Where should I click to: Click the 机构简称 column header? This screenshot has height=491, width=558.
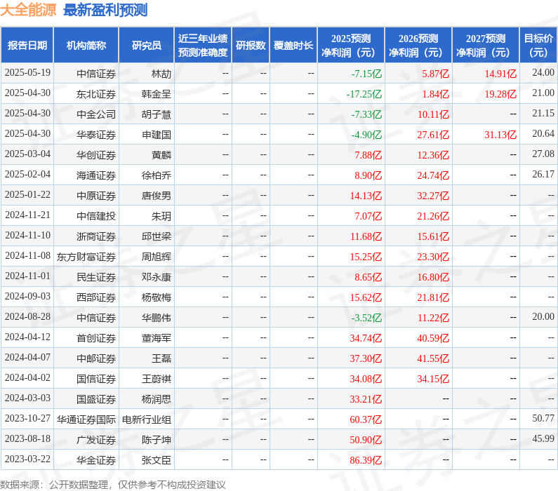(86, 45)
